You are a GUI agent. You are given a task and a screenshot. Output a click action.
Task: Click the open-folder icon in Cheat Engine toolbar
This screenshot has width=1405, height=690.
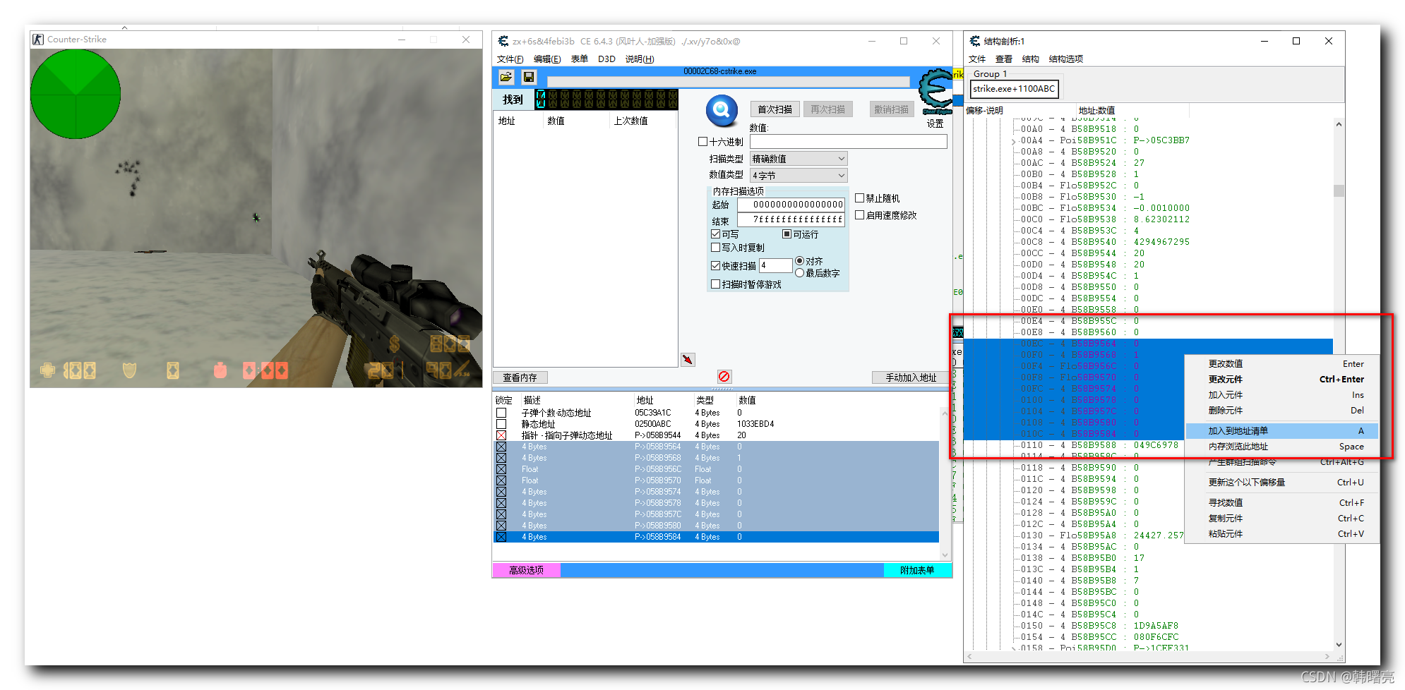pyautogui.click(x=506, y=77)
